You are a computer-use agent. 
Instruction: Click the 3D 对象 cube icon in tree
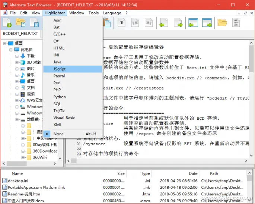pyautogui.click(x=23, y=62)
